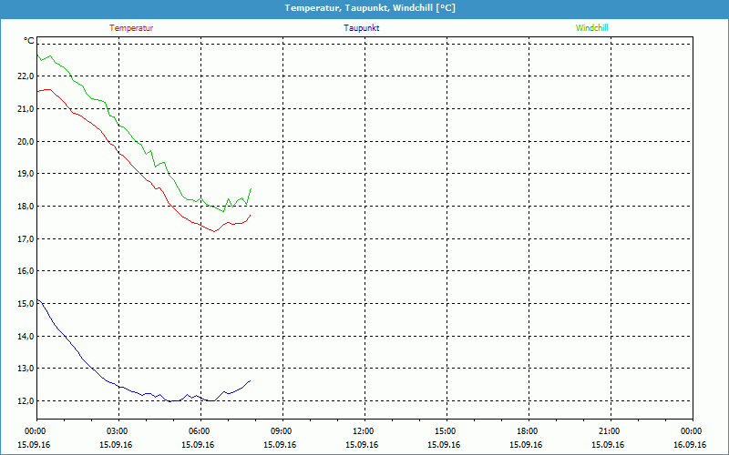
Task: Select the 03:00 time label on the x-axis
Action: click(118, 431)
